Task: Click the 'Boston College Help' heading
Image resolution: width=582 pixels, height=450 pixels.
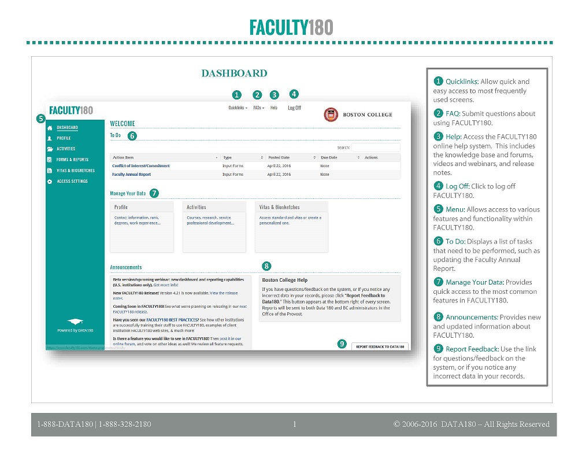Action: 285,280
